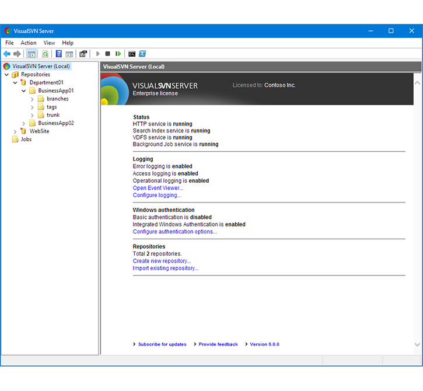Screen dimensions: 423x391
Task: Select the WebSite label in tree
Action: [40, 131]
